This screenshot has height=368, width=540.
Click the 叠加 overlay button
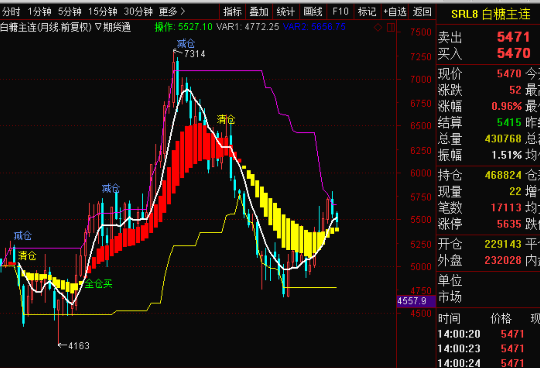259,12
